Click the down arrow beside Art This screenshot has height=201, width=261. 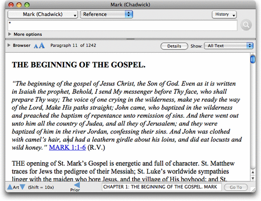(x=23, y=187)
